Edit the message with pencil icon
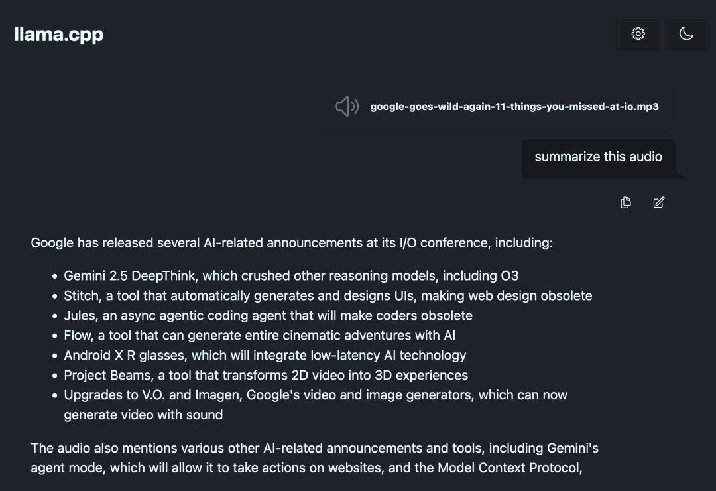716x491 pixels. [658, 202]
